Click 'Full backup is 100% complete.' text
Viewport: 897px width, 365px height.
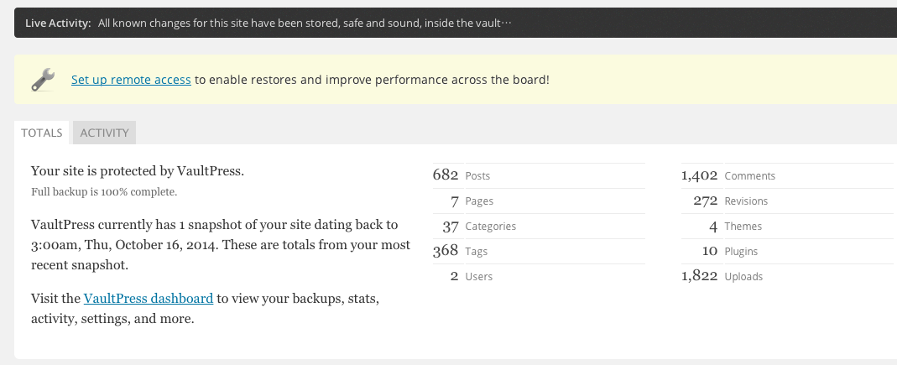click(104, 192)
